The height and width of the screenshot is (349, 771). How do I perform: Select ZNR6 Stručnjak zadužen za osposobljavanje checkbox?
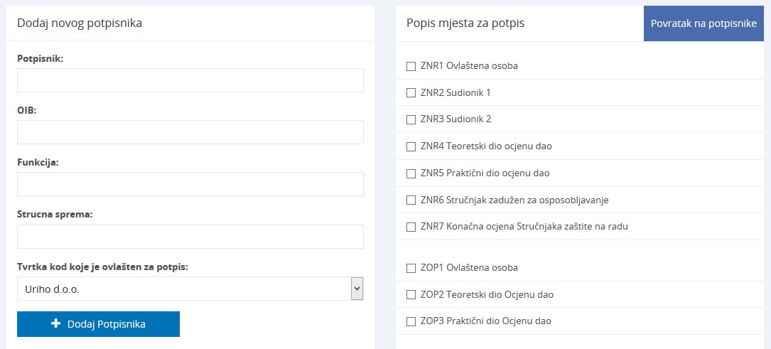[411, 200]
